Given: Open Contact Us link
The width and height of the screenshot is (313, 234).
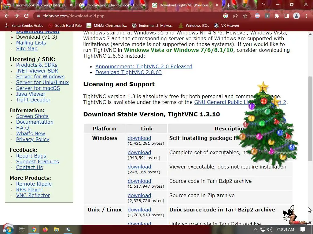Looking at the screenshot, I should click(x=29, y=167).
